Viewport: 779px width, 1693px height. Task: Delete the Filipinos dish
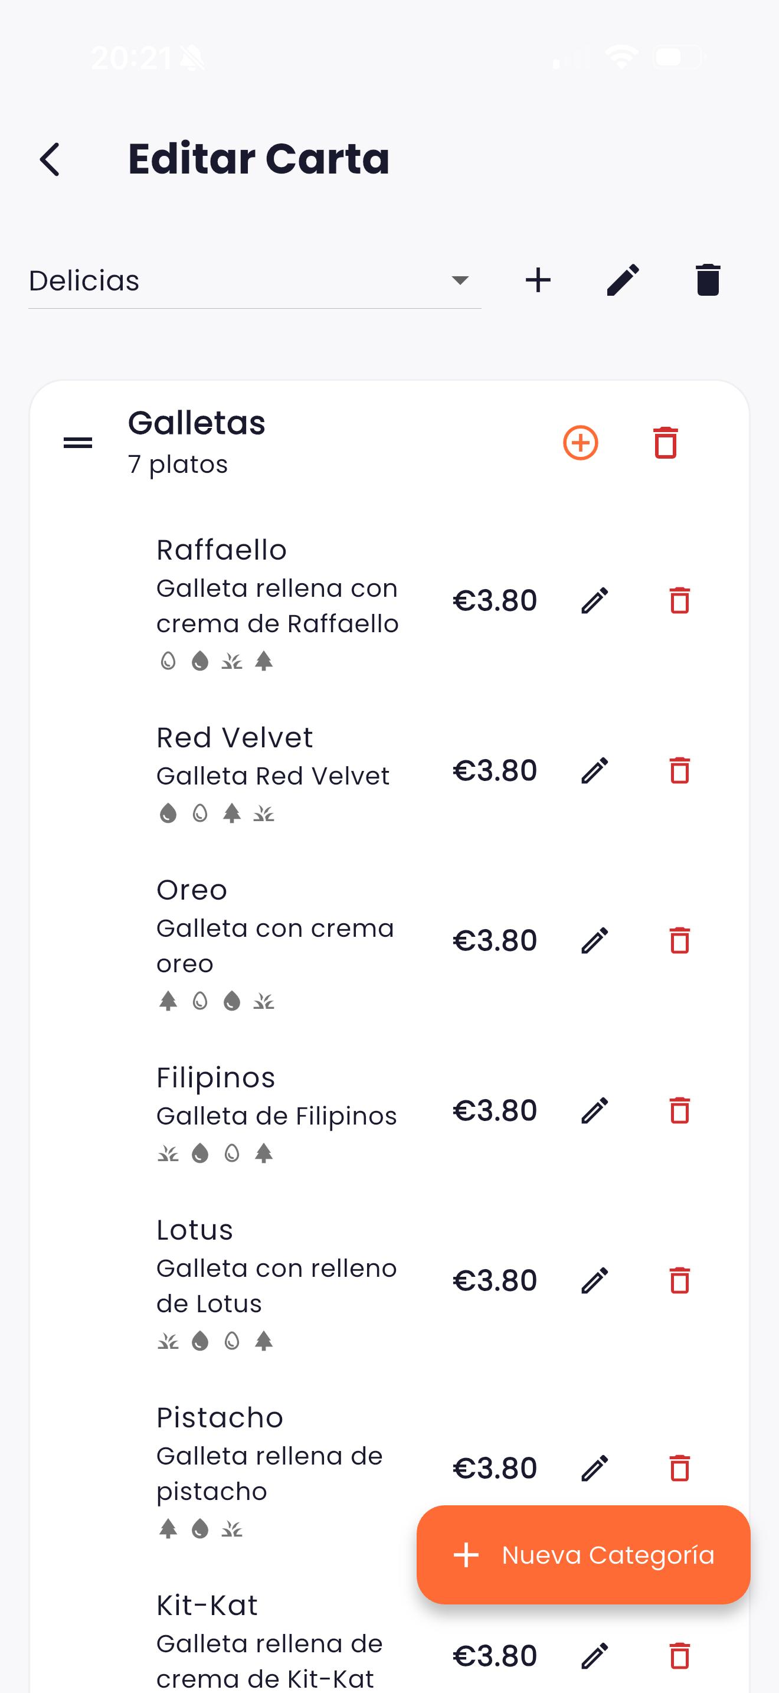679,1111
